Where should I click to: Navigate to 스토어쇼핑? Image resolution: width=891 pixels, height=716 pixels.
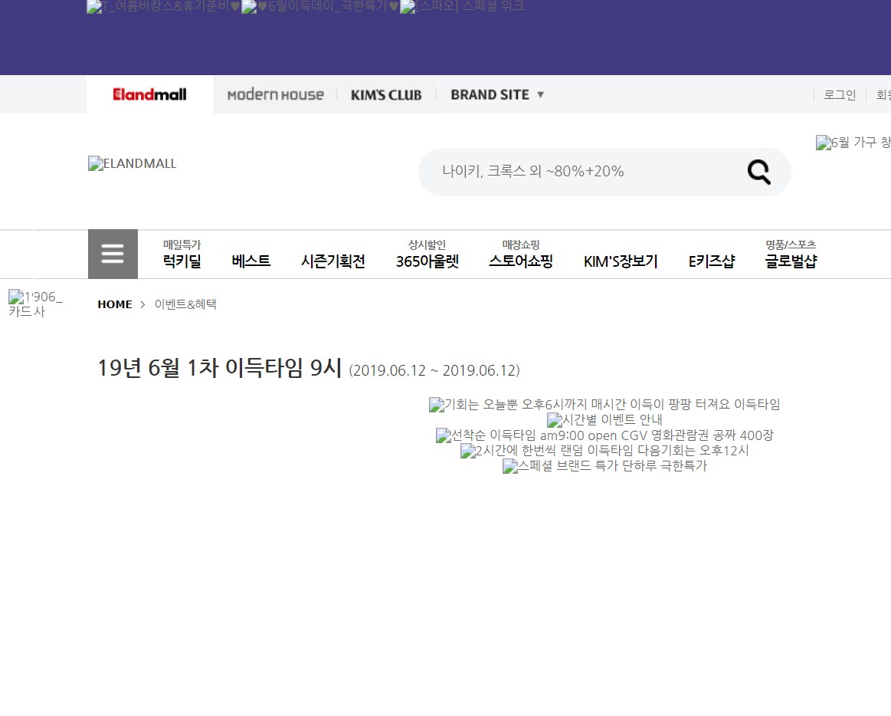pos(521,261)
